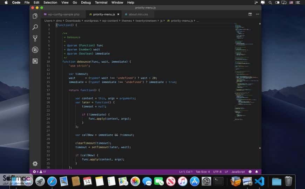Open the Help menu
The image size is (305, 189).
point(130,2)
